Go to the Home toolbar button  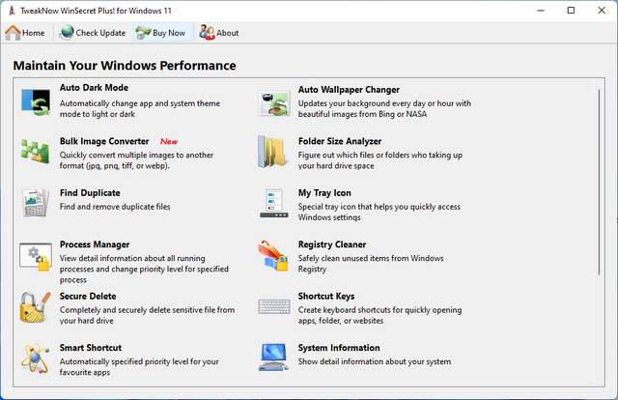tap(26, 33)
